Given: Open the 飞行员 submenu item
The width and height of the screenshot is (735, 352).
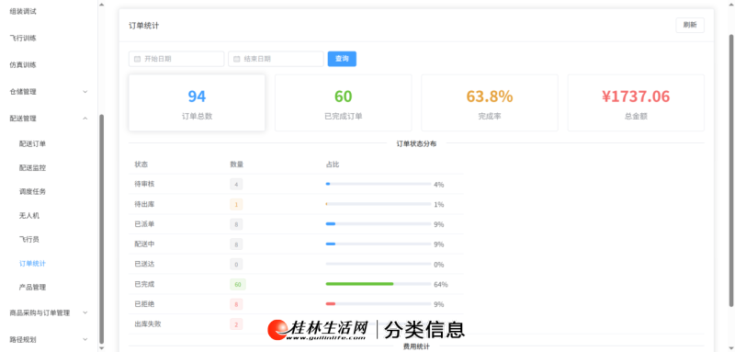Looking at the screenshot, I should [x=29, y=240].
